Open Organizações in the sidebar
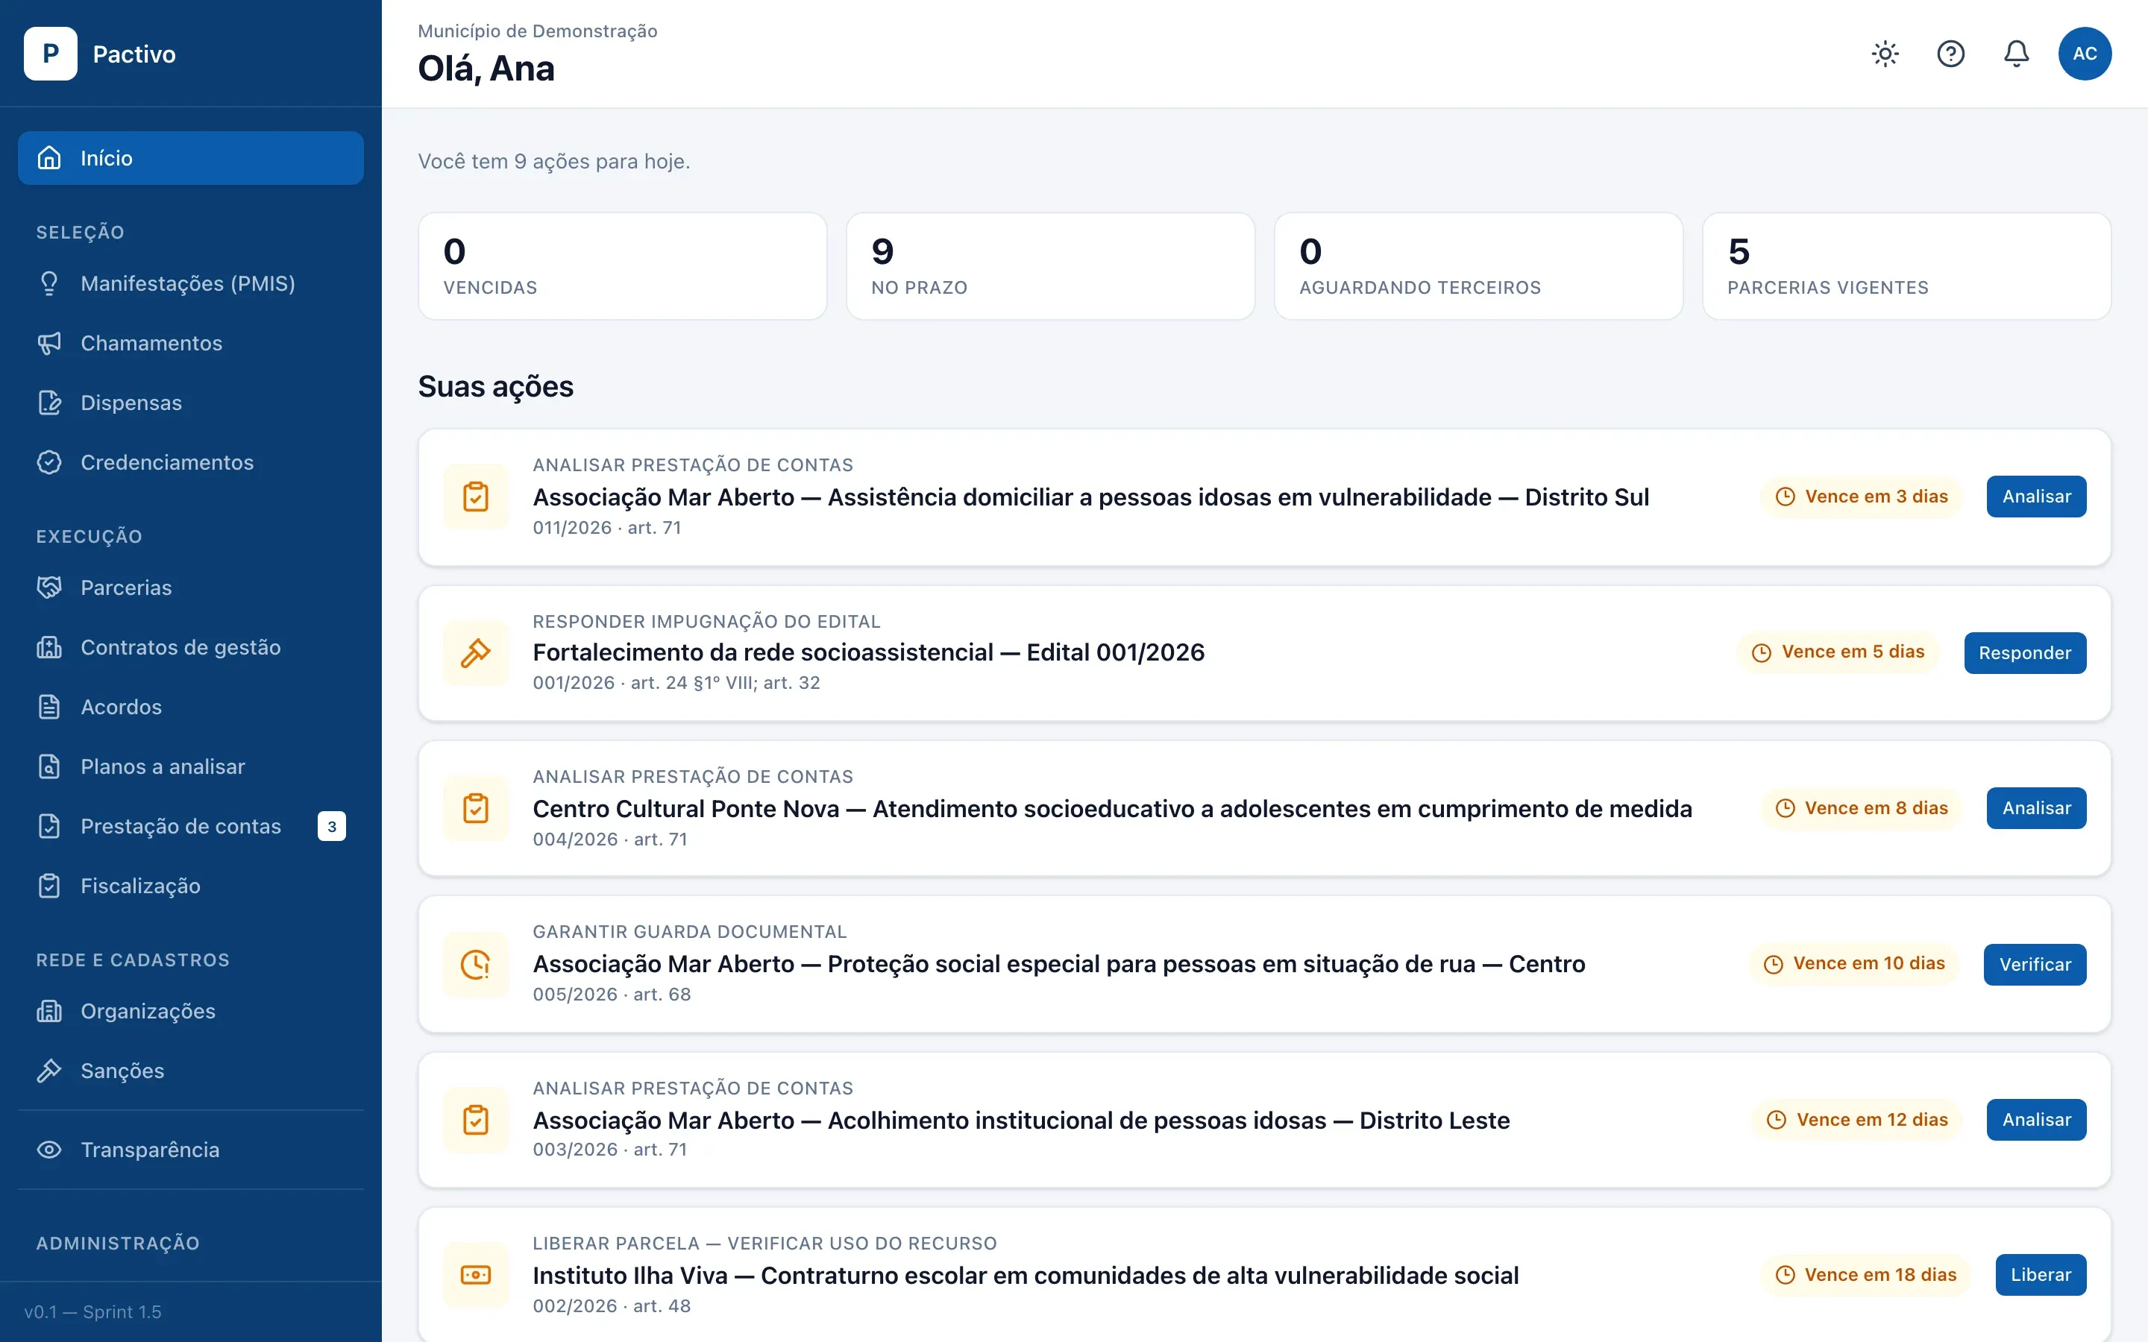Image resolution: width=2148 pixels, height=1342 pixels. coord(191,1011)
